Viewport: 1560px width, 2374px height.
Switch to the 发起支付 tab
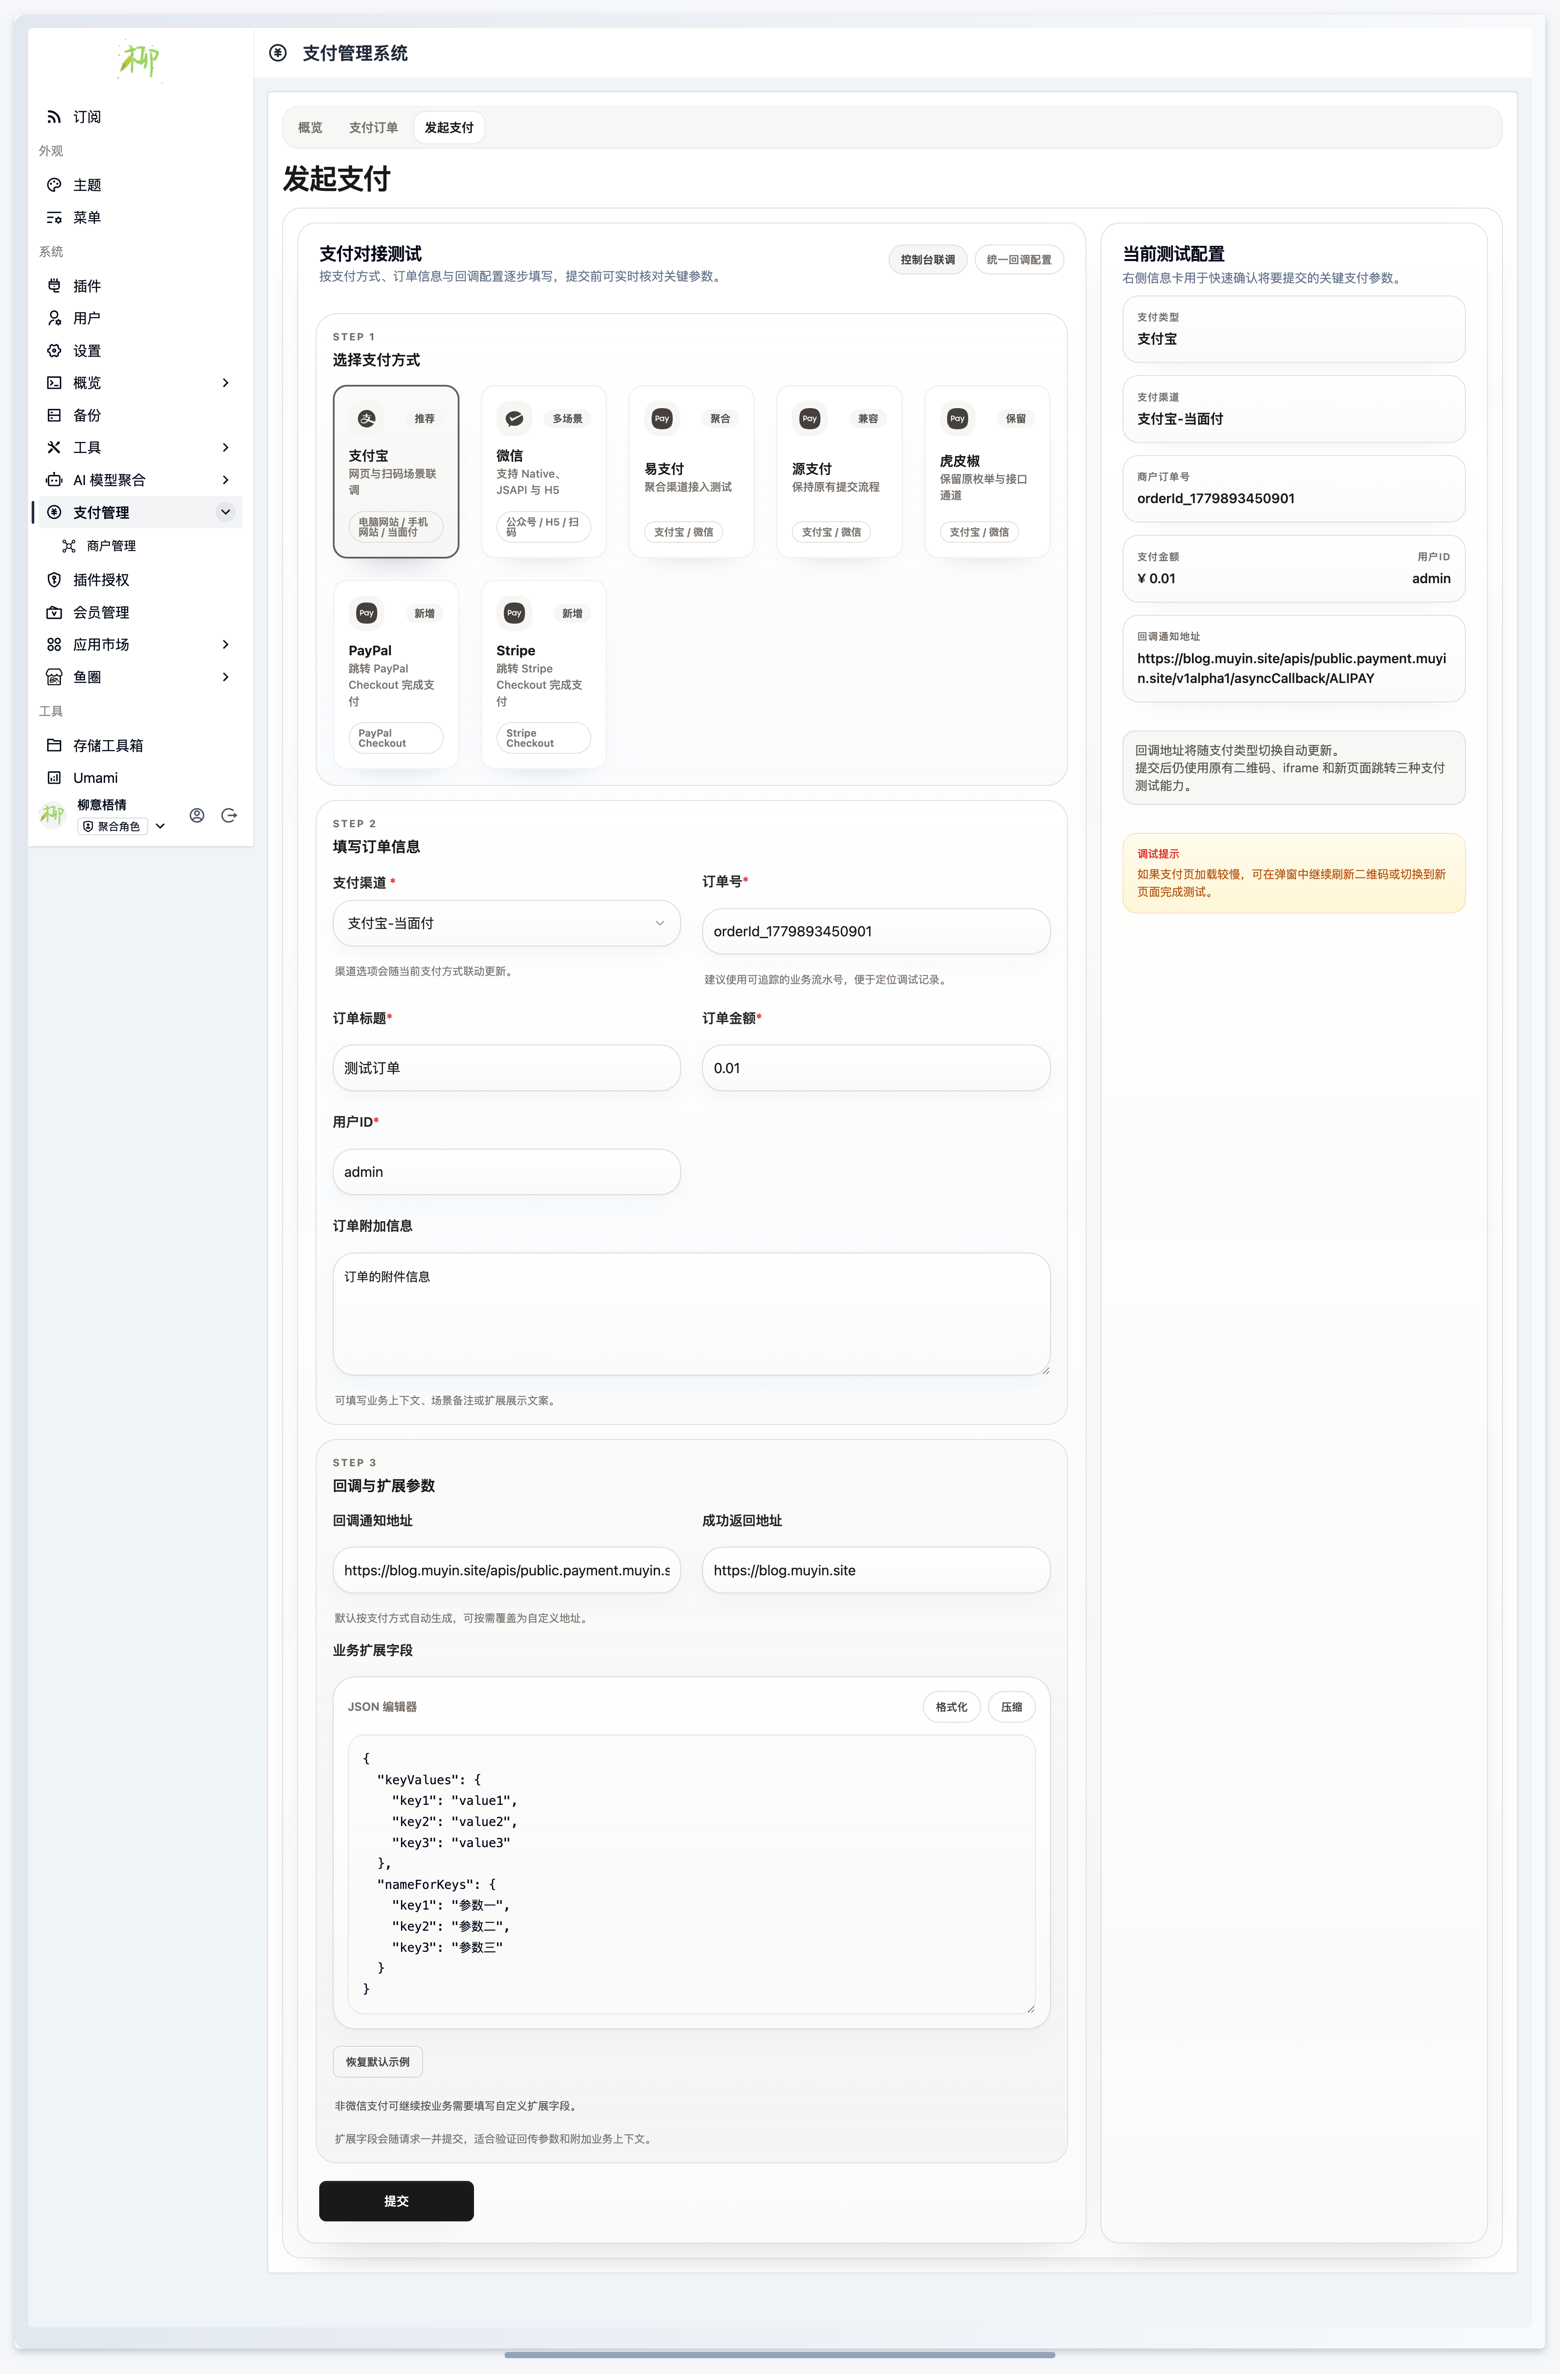tap(449, 128)
